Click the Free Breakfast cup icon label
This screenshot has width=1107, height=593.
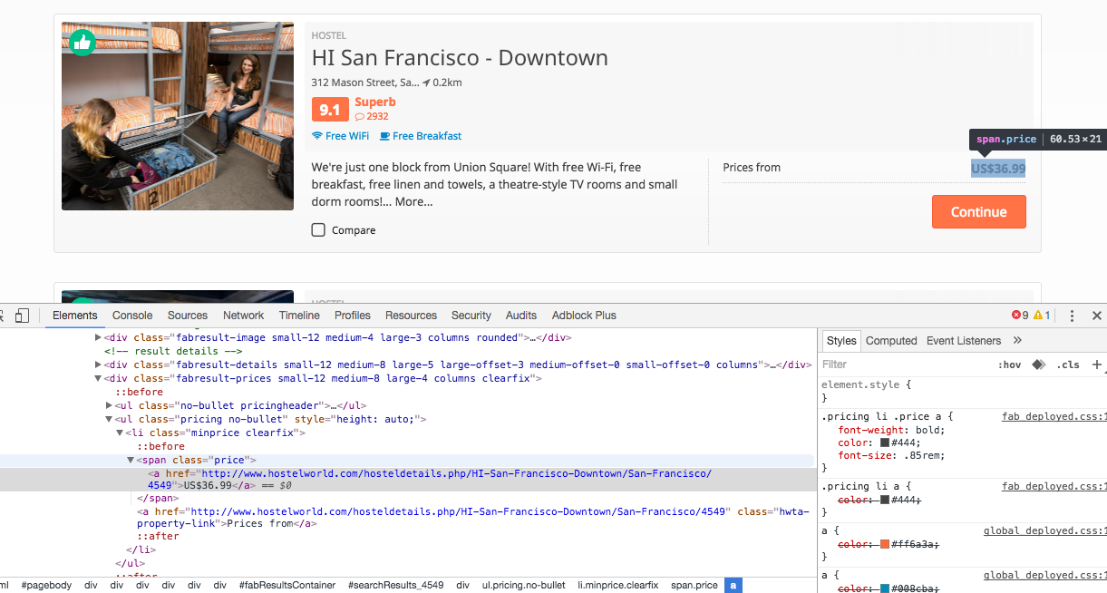pos(421,136)
